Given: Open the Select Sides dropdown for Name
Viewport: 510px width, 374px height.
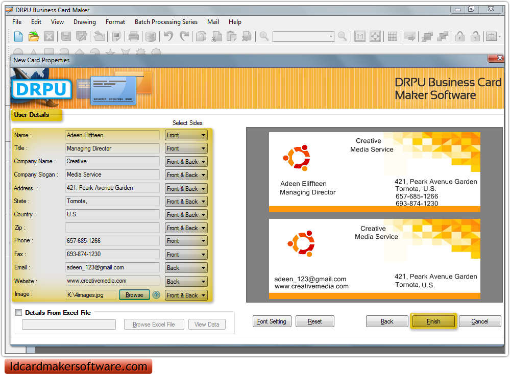Looking at the screenshot, I should [186, 135].
